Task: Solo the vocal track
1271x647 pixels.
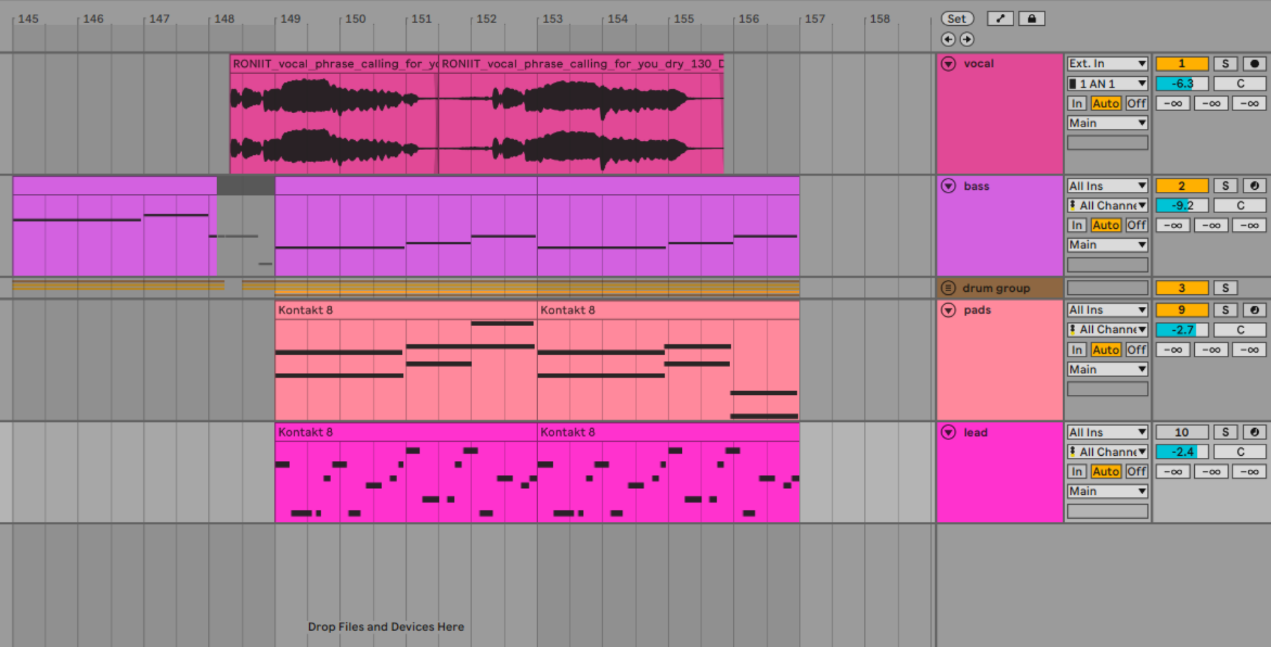Action: (x=1225, y=63)
